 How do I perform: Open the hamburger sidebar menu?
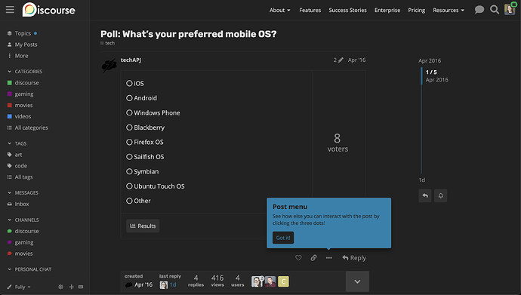click(10, 10)
